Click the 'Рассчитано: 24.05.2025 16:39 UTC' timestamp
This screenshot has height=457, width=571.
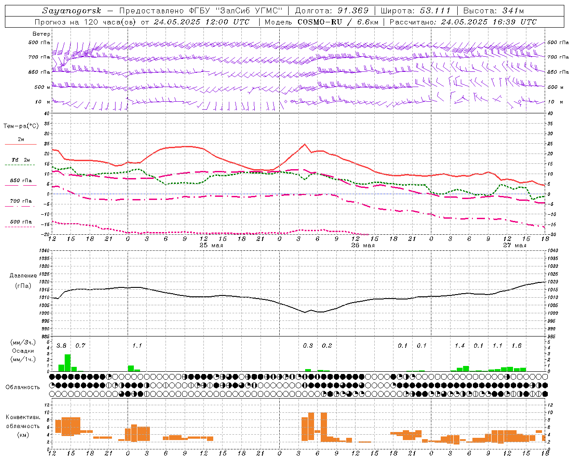[463, 22]
